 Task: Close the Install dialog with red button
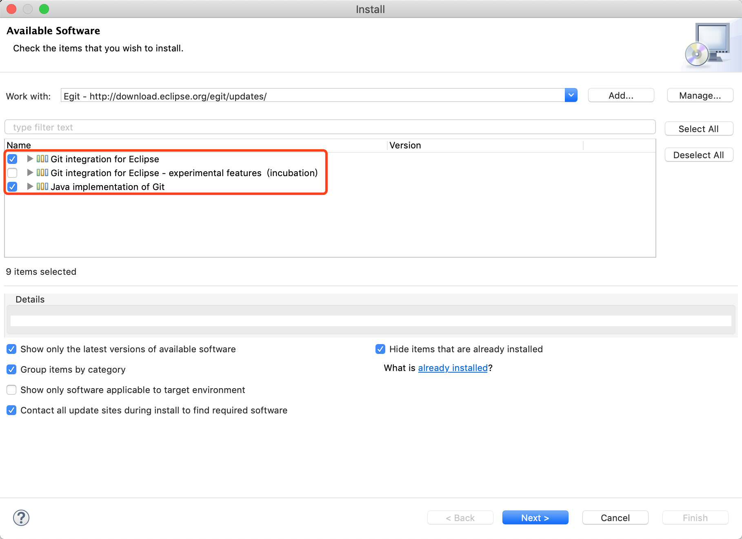(11, 9)
